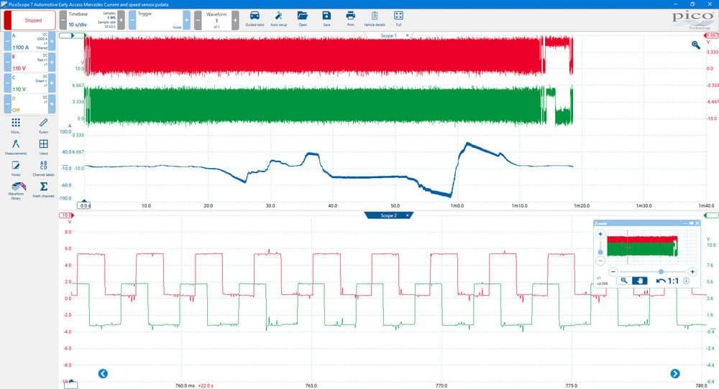719x389 pixels.
Task: Open the Waveform library
Action: point(16,190)
